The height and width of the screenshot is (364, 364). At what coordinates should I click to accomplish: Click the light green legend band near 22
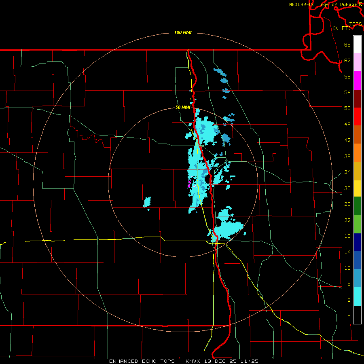tap(357, 224)
